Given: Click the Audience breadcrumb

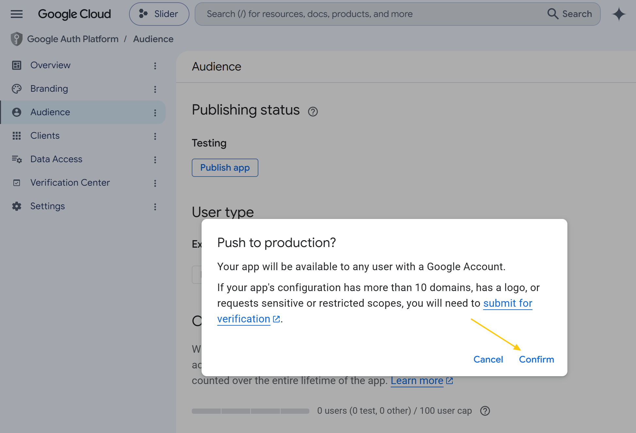Looking at the screenshot, I should (x=153, y=39).
